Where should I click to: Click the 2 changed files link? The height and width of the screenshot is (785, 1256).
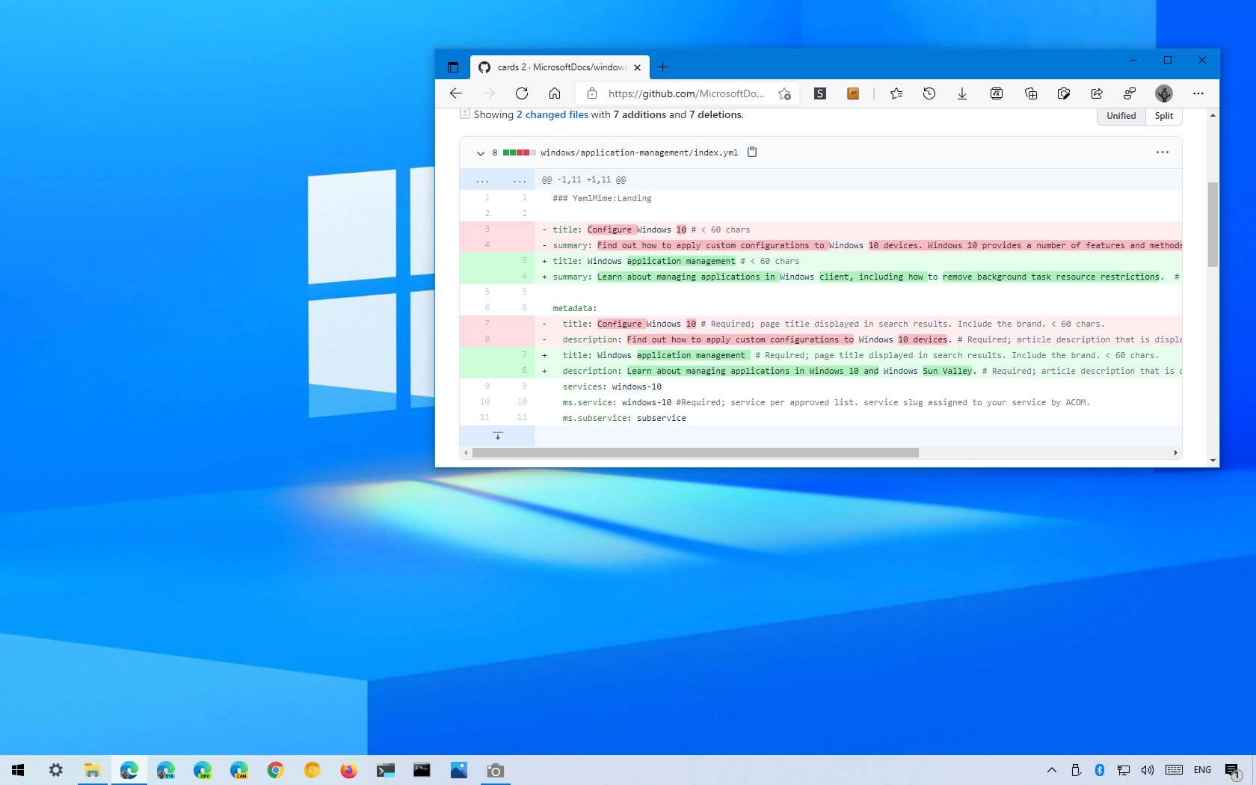click(x=552, y=115)
